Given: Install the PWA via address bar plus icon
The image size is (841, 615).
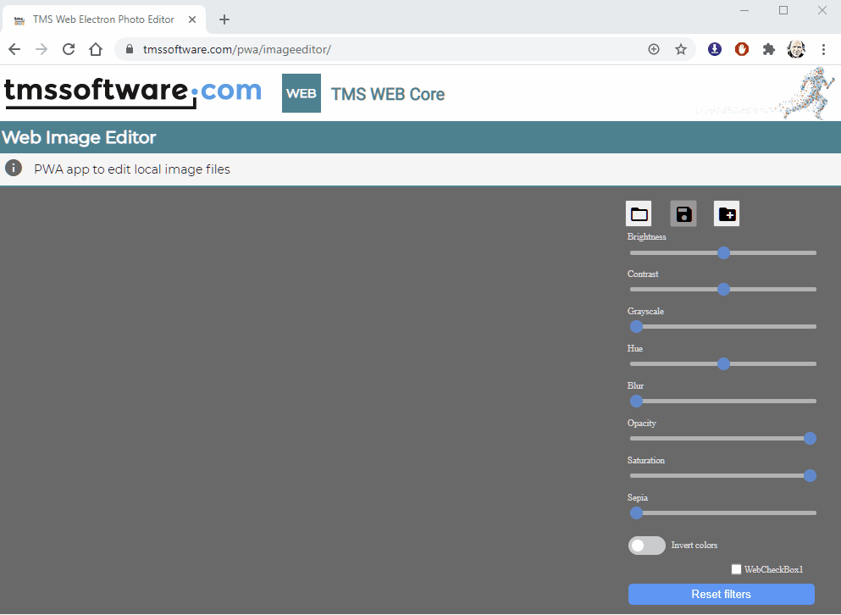Looking at the screenshot, I should (x=654, y=49).
